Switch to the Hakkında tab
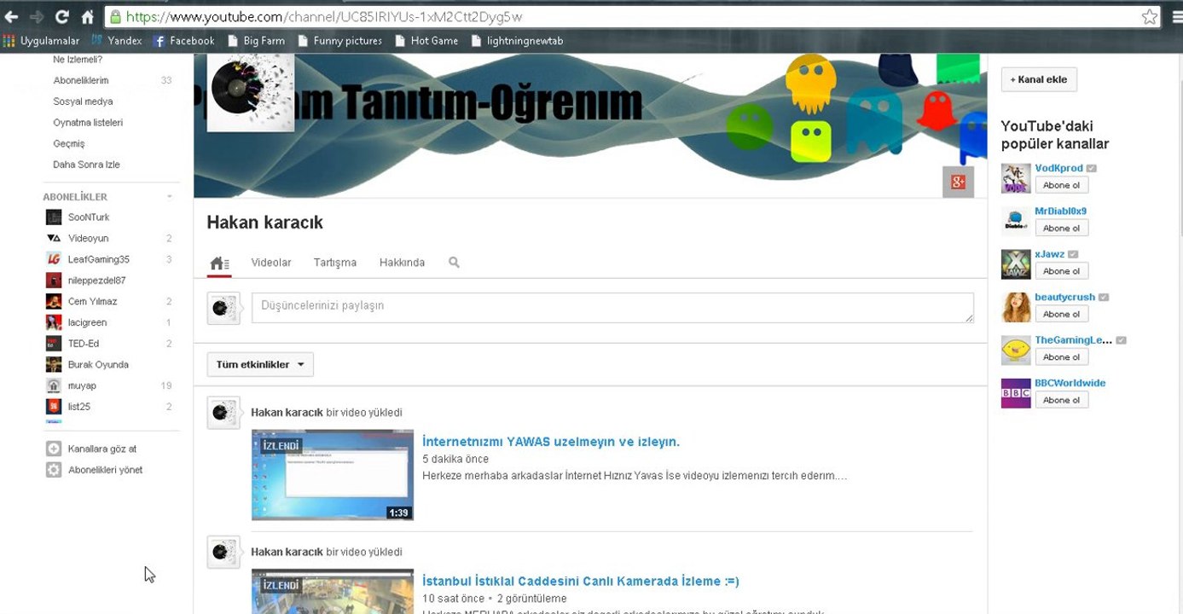Image resolution: width=1183 pixels, height=614 pixels. (402, 263)
